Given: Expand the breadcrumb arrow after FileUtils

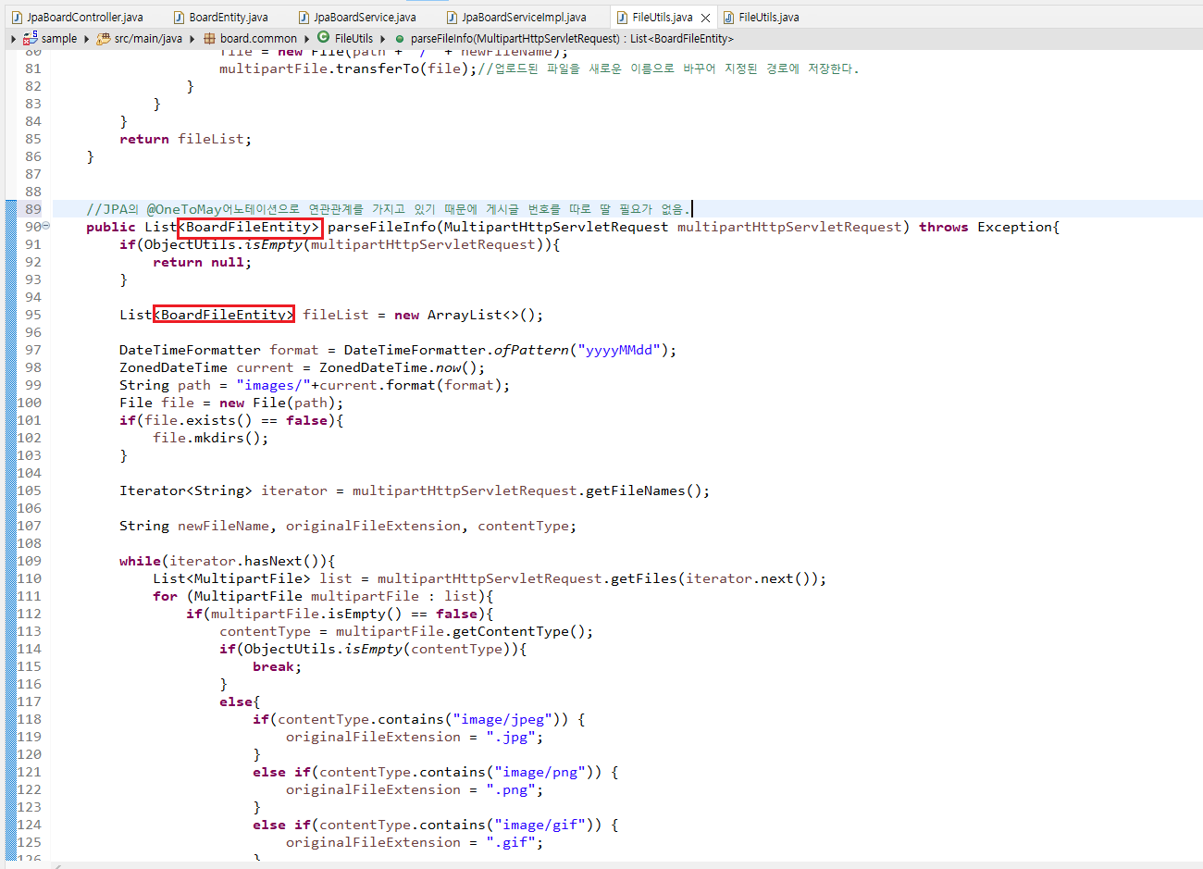Looking at the screenshot, I should click(x=382, y=39).
